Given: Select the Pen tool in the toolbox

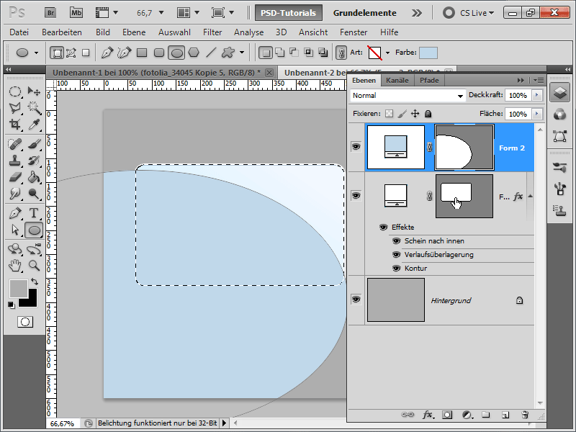Looking at the screenshot, I should [14, 213].
